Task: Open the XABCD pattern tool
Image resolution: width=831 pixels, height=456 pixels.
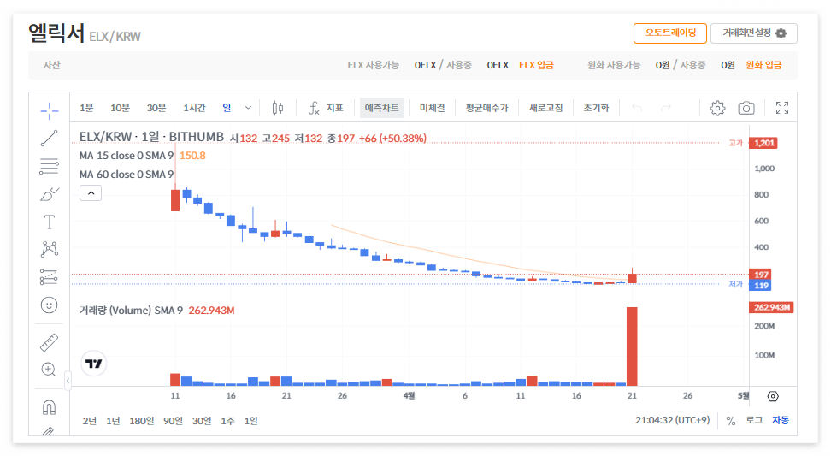Action: click(50, 249)
